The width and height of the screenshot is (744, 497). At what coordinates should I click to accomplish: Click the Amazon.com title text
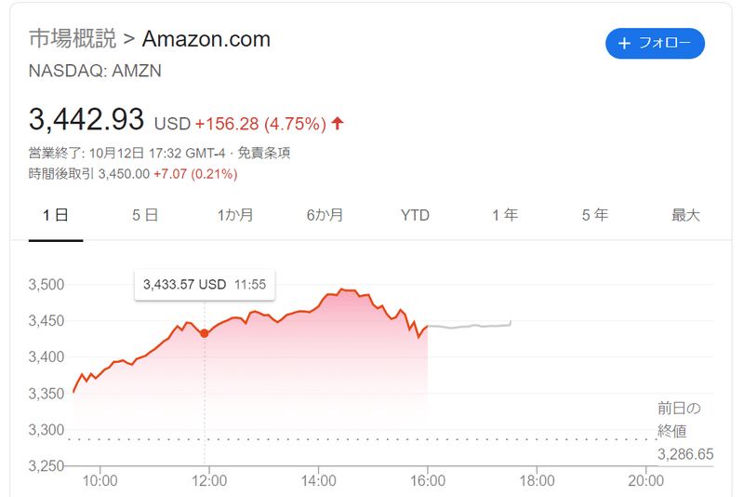[206, 39]
